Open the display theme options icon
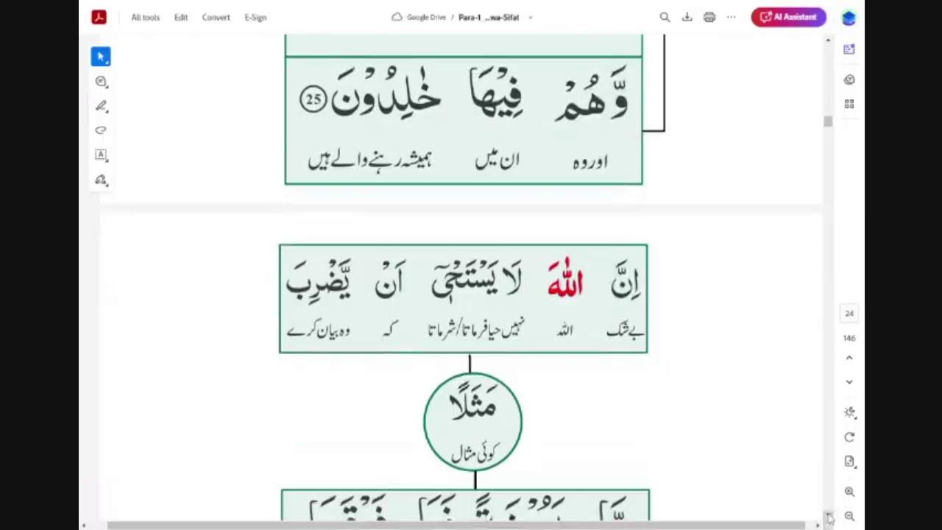Viewport: 942px width, 530px height. [849, 412]
